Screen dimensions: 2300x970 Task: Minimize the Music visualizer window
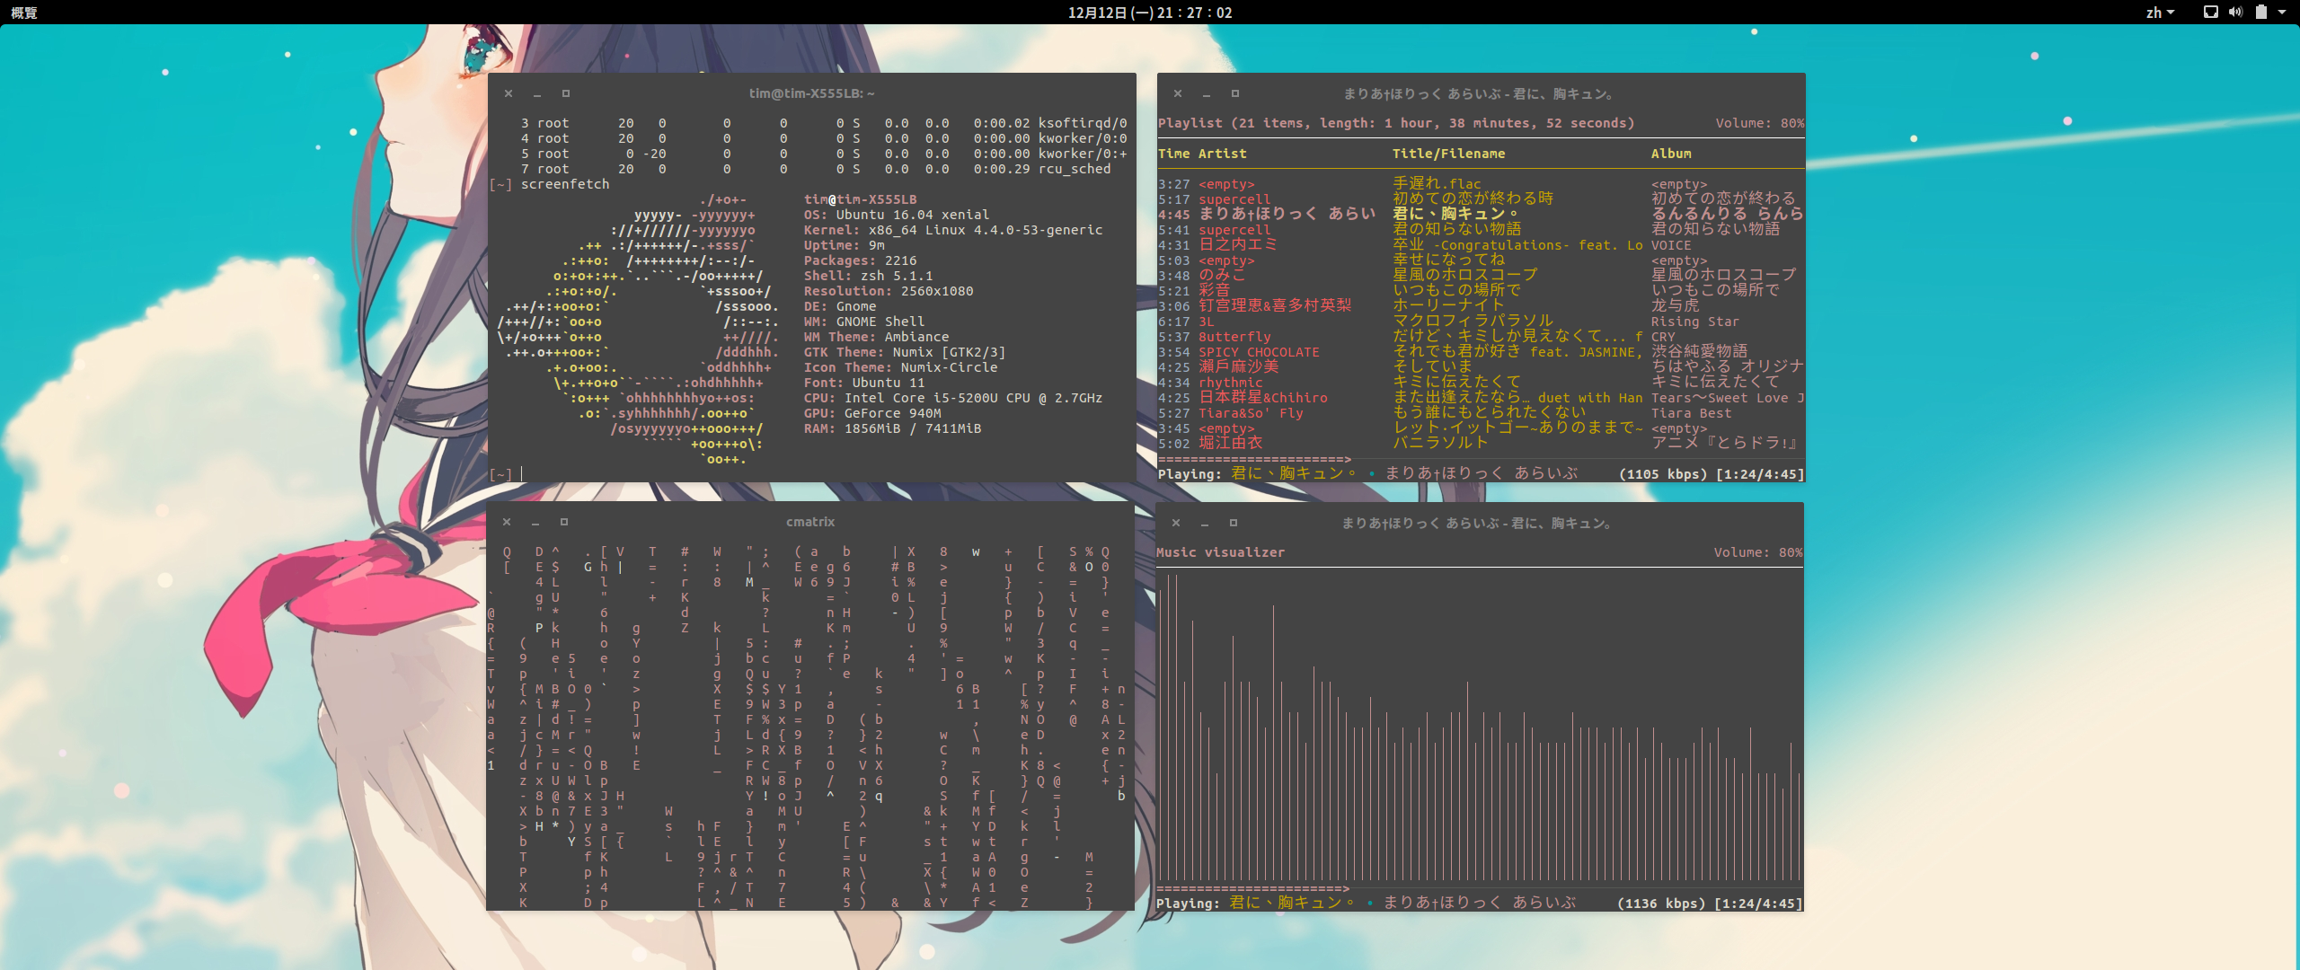pos(1205,523)
